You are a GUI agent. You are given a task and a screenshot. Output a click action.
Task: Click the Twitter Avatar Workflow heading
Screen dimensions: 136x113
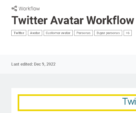coord(73,20)
